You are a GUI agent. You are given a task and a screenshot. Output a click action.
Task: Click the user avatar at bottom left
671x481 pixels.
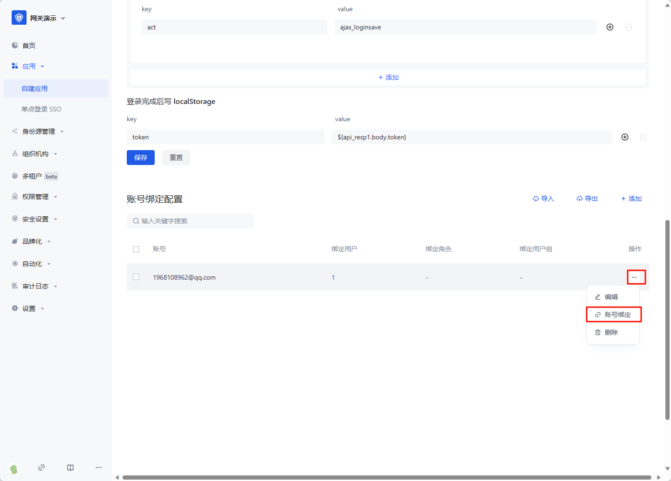(14, 469)
